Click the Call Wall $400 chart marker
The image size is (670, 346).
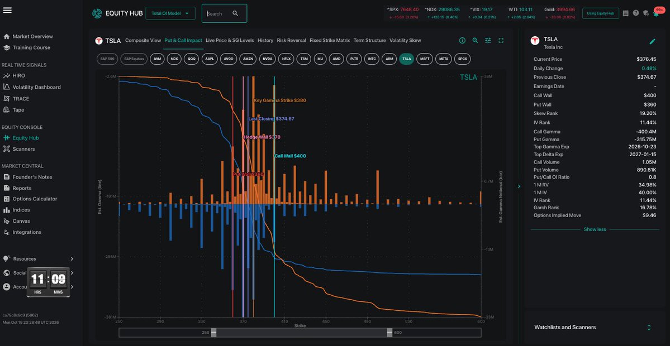click(290, 156)
